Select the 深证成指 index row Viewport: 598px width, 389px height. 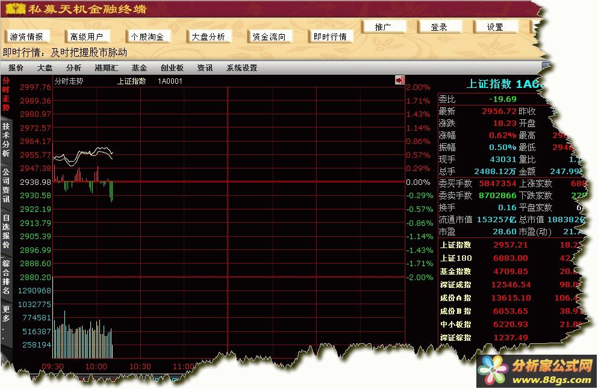[511, 285]
